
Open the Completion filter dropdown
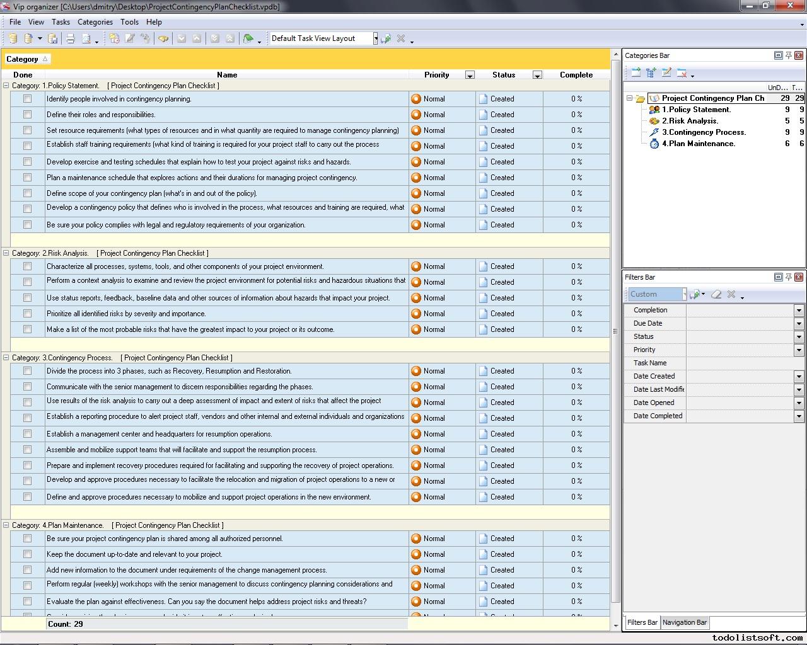click(798, 310)
